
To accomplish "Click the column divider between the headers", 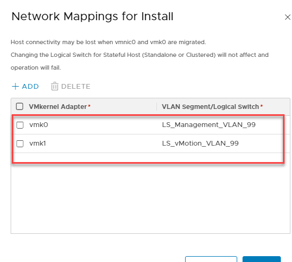I will 156,107.
